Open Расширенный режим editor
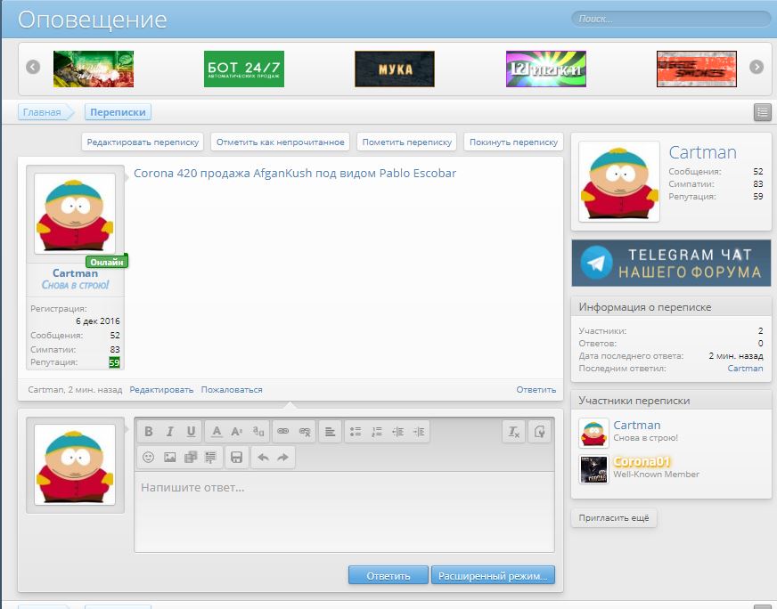Screen dimensions: 777x609 (493, 575)
